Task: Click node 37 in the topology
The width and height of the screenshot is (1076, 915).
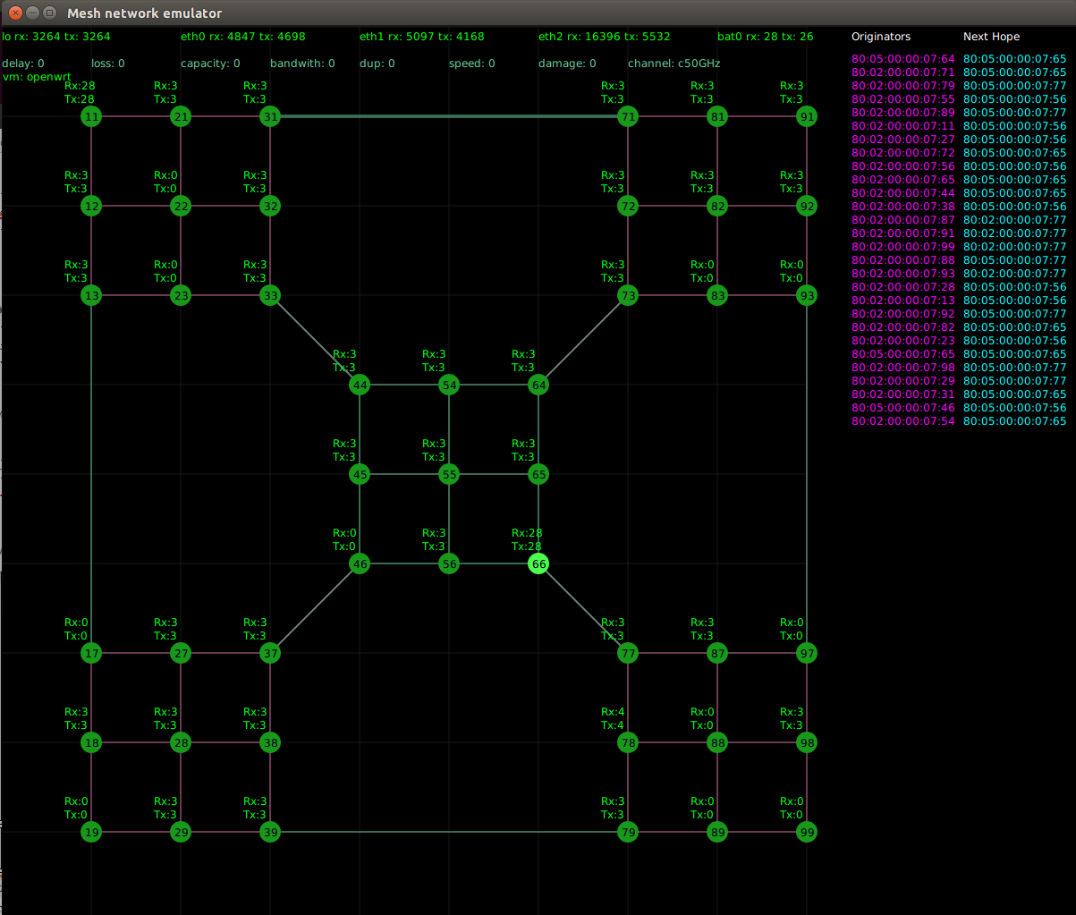Action: click(270, 653)
